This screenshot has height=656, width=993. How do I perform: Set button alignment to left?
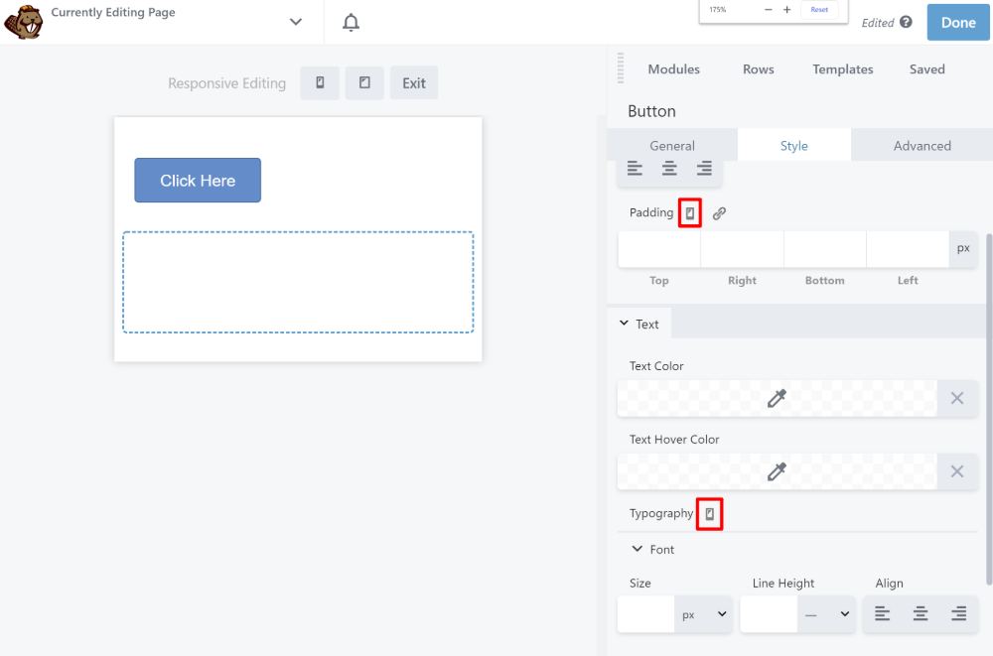tap(635, 169)
